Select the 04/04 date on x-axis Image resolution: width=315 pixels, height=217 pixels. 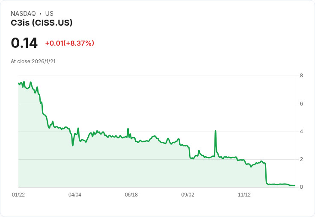tap(75, 195)
